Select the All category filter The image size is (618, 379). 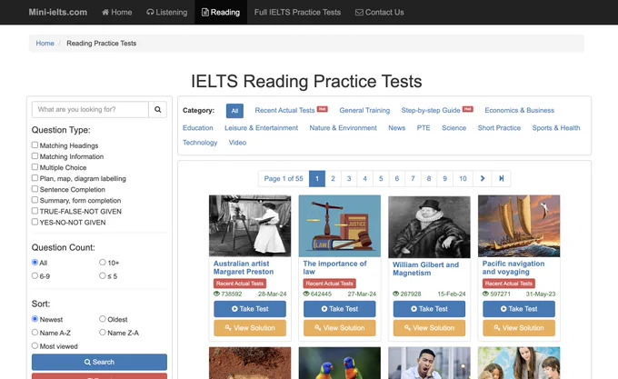click(234, 111)
